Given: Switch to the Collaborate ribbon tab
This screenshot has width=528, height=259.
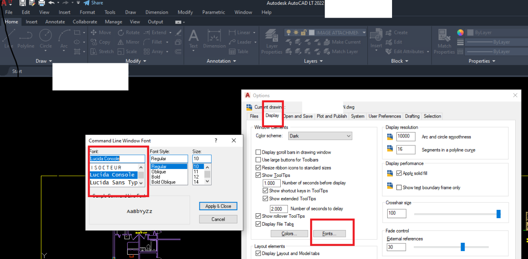Looking at the screenshot, I should pos(85,22).
